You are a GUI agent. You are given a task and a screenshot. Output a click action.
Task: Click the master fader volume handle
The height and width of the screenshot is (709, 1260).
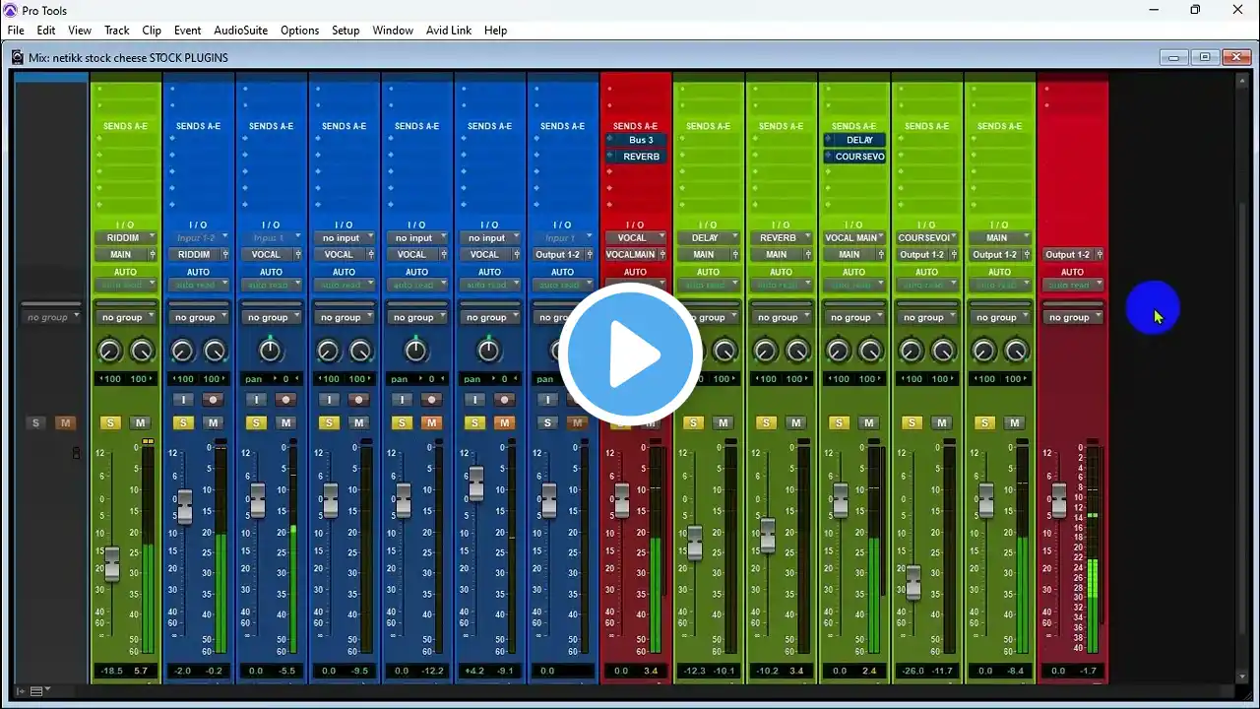click(x=1058, y=500)
